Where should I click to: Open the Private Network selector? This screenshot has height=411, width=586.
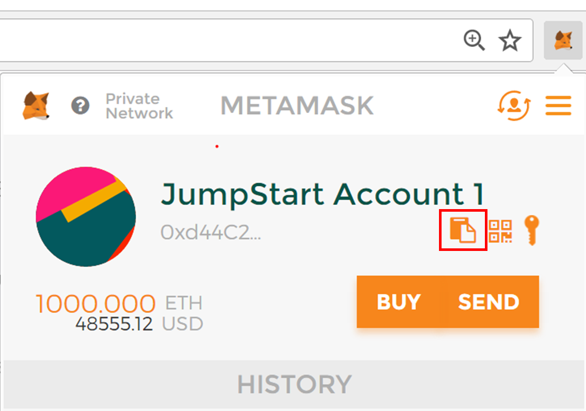pos(139,106)
